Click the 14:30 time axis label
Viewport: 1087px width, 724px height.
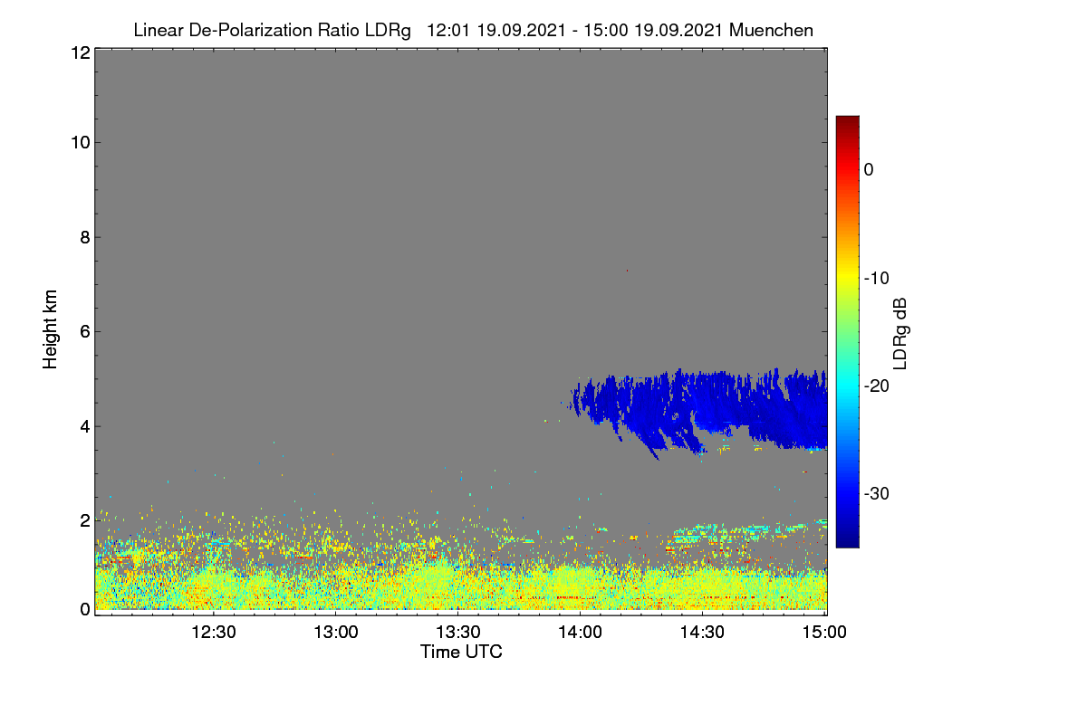(703, 632)
